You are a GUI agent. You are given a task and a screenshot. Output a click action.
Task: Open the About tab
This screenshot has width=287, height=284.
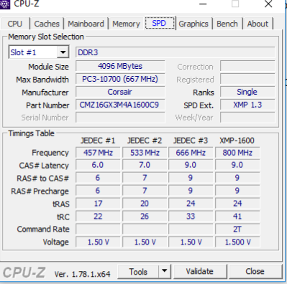click(258, 24)
